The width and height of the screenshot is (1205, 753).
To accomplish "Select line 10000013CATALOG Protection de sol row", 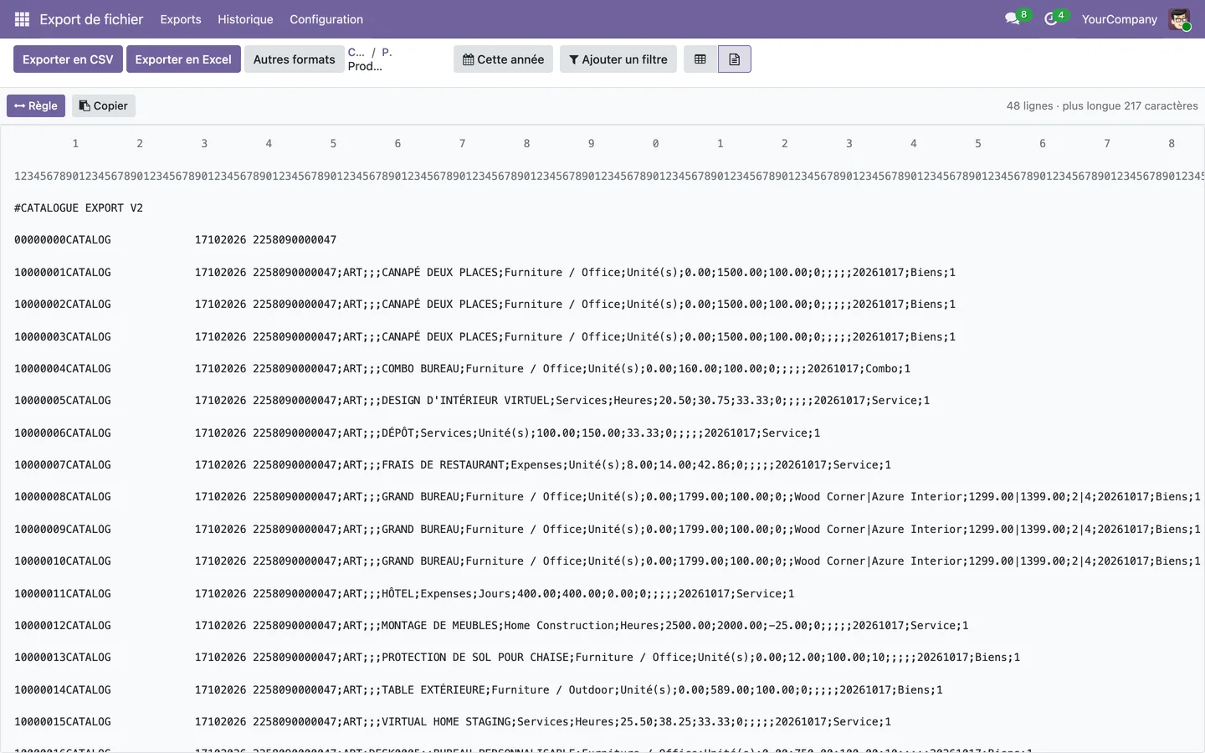I will point(517,657).
